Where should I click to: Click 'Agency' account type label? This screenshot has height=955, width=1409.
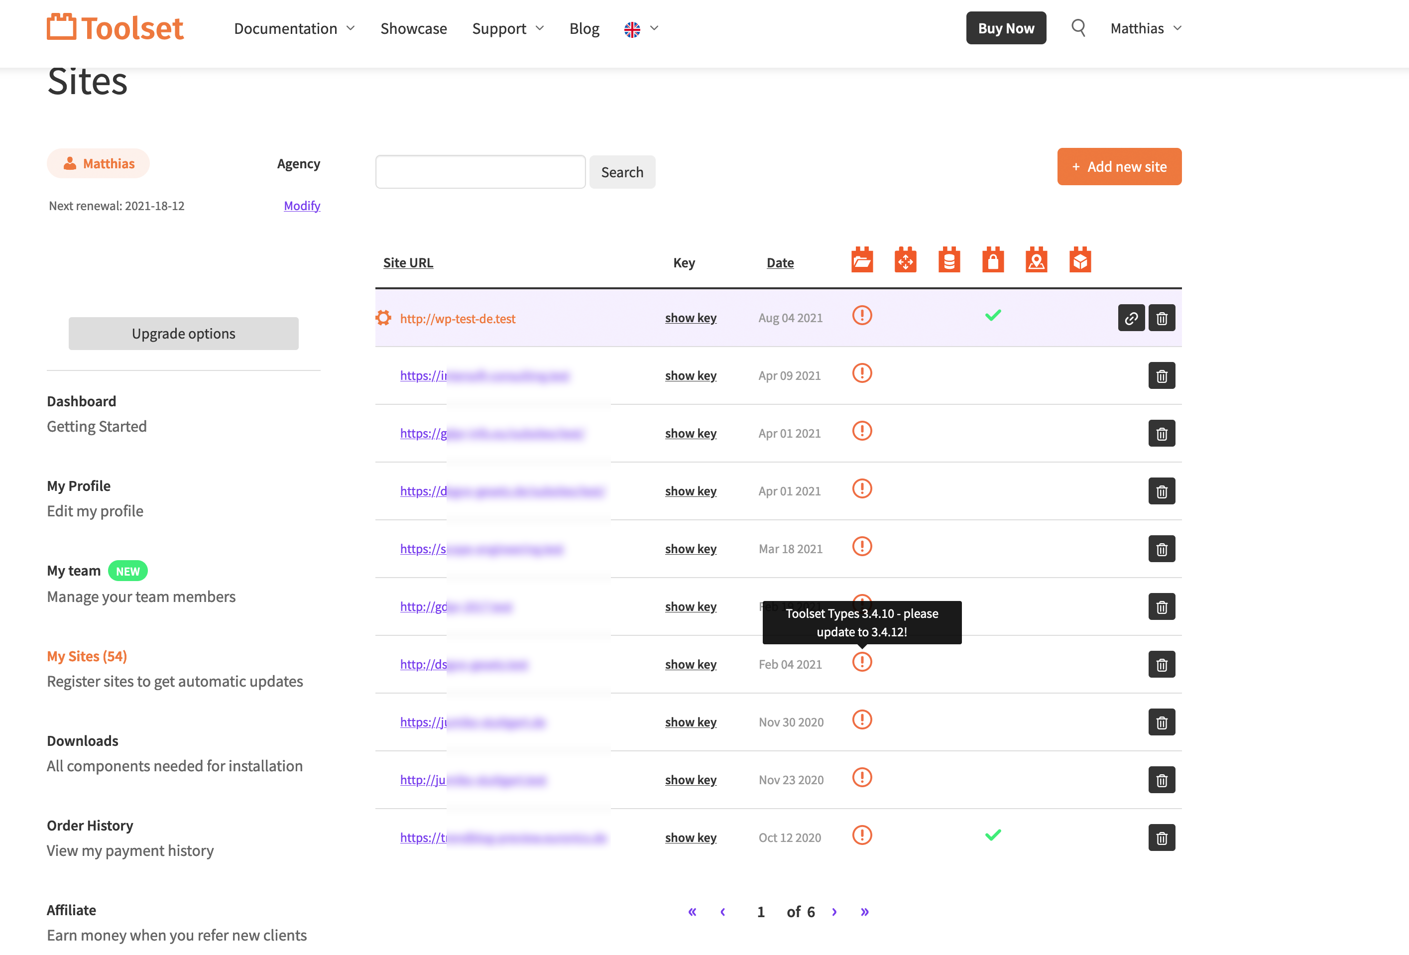tap(298, 164)
